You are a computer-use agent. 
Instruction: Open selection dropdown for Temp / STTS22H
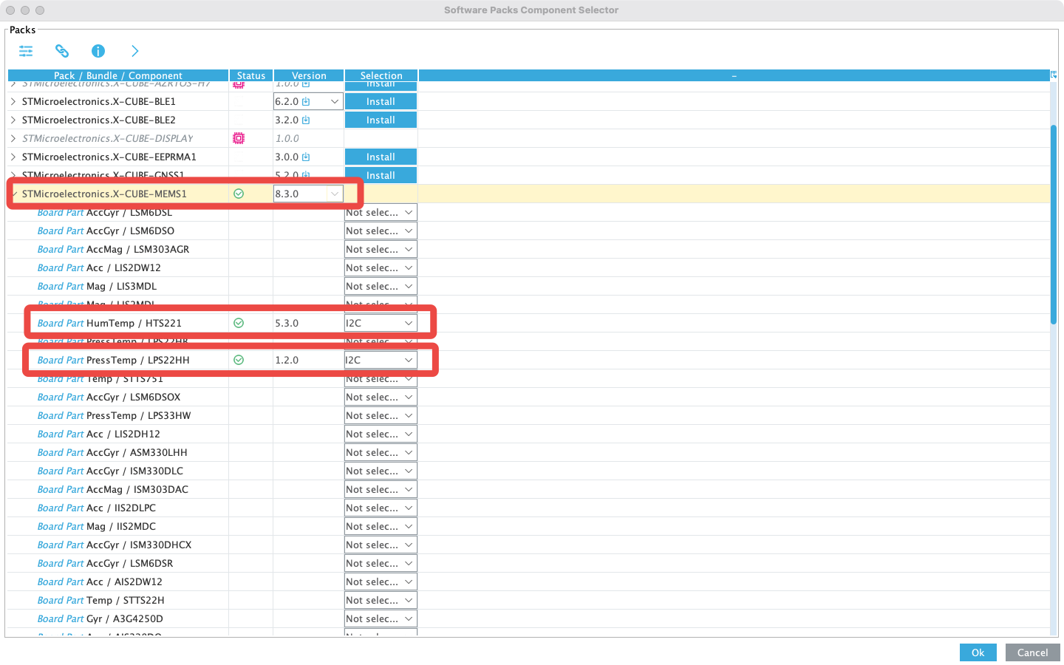(x=381, y=600)
